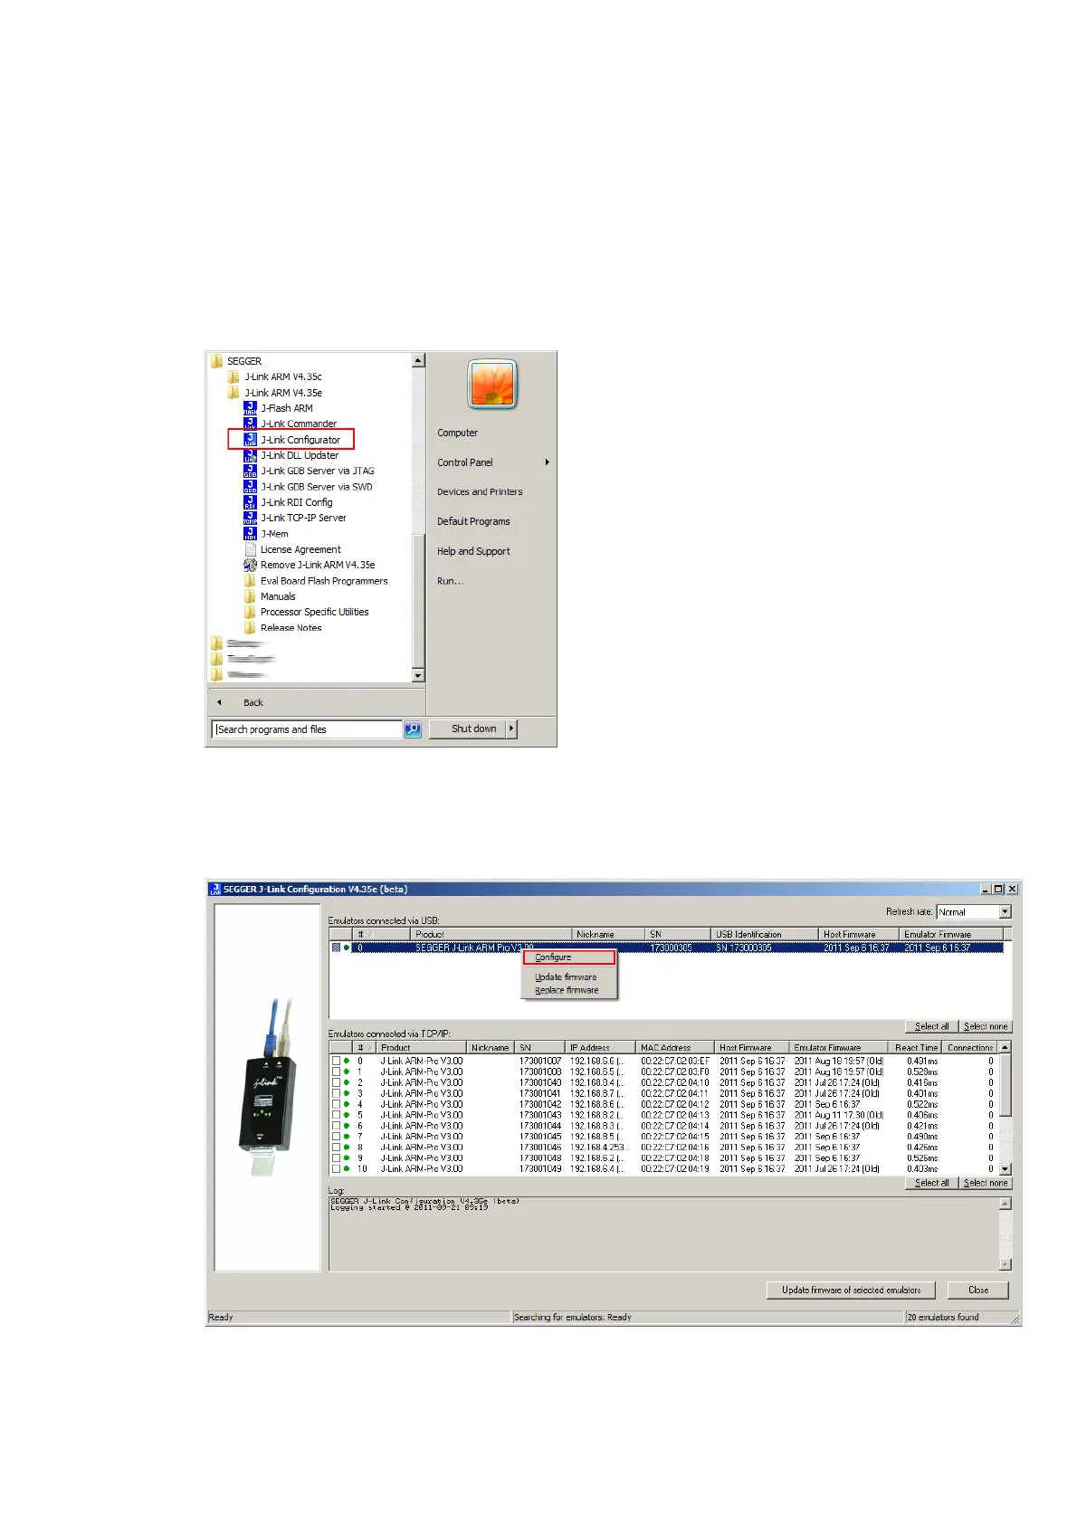
Task: Expand the Control Panel submenu arrow
Action: (547, 462)
